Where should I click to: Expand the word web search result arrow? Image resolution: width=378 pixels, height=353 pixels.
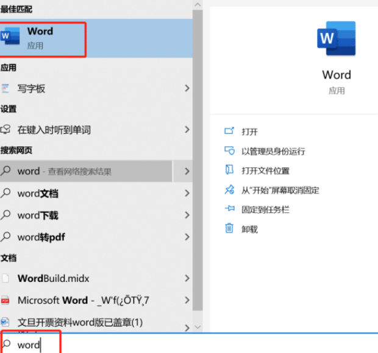(x=187, y=171)
